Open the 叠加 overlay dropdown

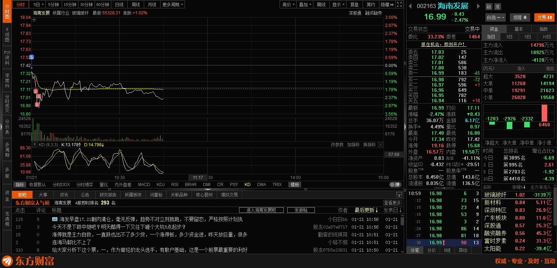coord(305,5)
